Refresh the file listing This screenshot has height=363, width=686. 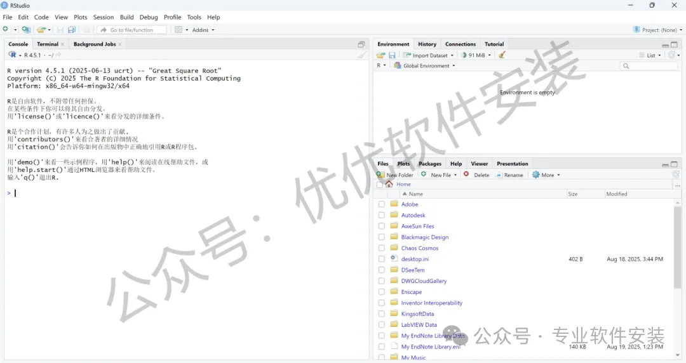[x=675, y=175]
